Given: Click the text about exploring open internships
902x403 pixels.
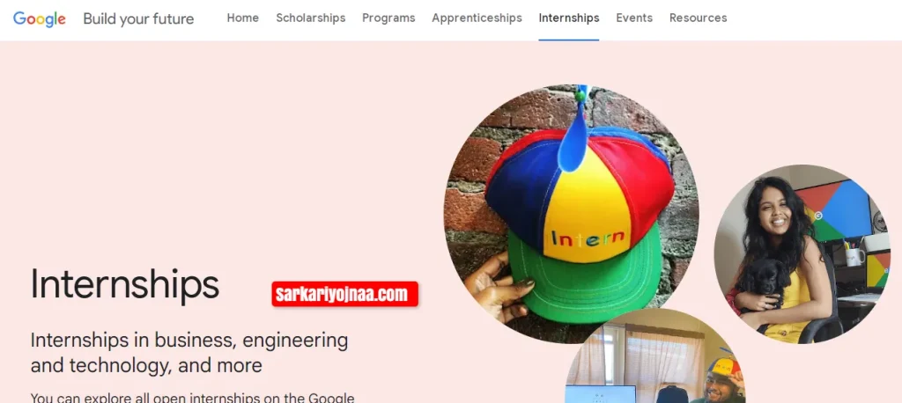Looking at the screenshot, I should pyautogui.click(x=192, y=397).
